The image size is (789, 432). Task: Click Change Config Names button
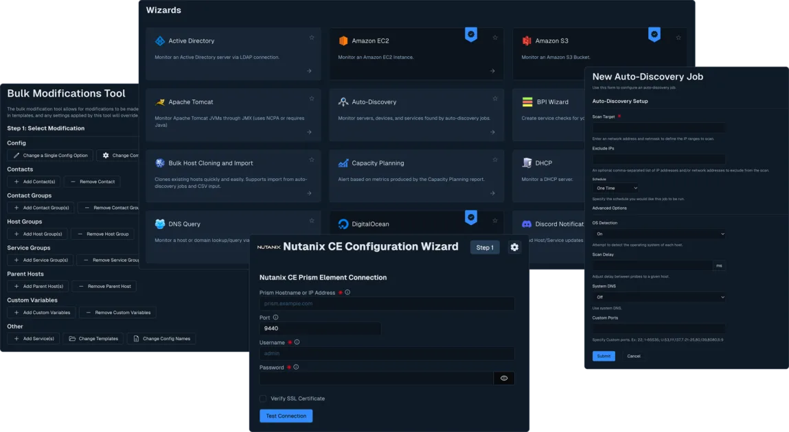pyautogui.click(x=161, y=339)
